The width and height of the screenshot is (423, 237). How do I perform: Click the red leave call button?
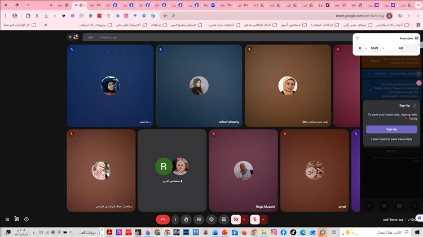[162, 219]
